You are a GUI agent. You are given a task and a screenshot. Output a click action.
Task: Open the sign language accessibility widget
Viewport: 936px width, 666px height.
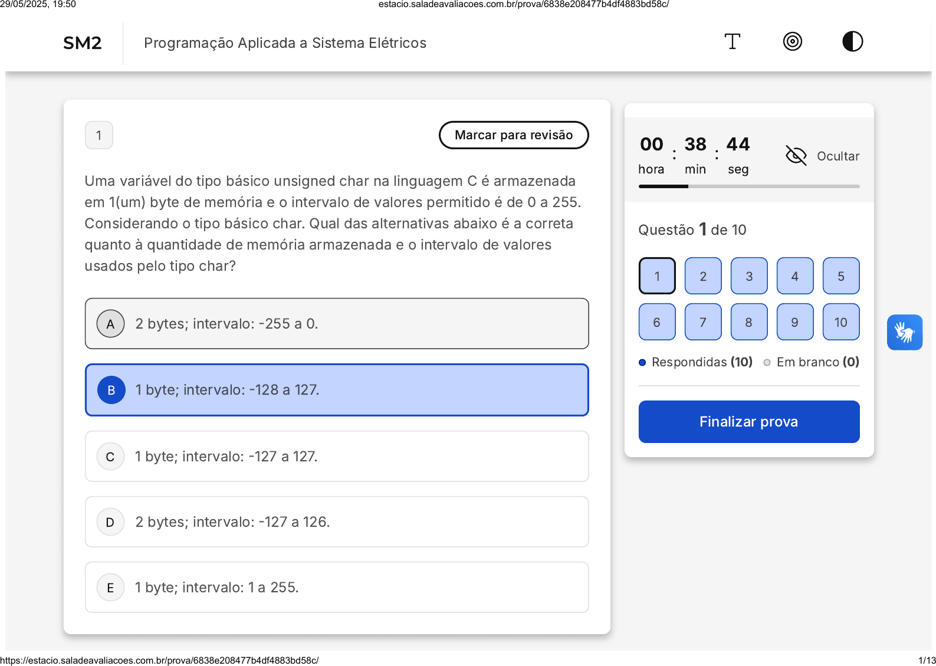point(904,332)
